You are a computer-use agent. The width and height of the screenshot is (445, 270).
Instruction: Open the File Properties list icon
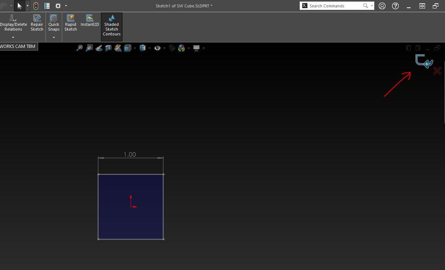pyautogui.click(x=47, y=6)
